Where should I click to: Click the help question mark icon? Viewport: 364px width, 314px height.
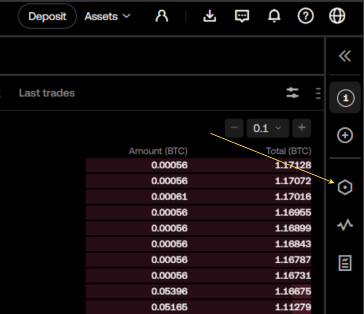pos(306,16)
